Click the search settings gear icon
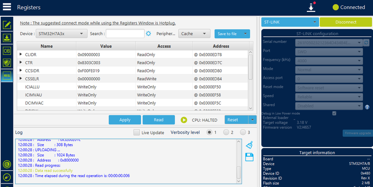The height and width of the screenshot is (187, 373). click(x=149, y=34)
